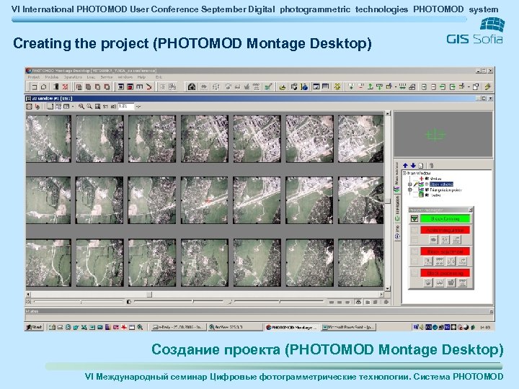This screenshot has height=389, width=519.
Task: Open the Project menu
Action: point(34,77)
